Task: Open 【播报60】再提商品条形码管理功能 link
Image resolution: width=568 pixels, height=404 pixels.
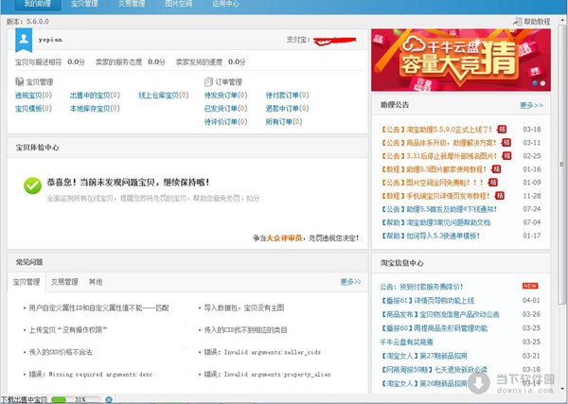Action: [434, 328]
